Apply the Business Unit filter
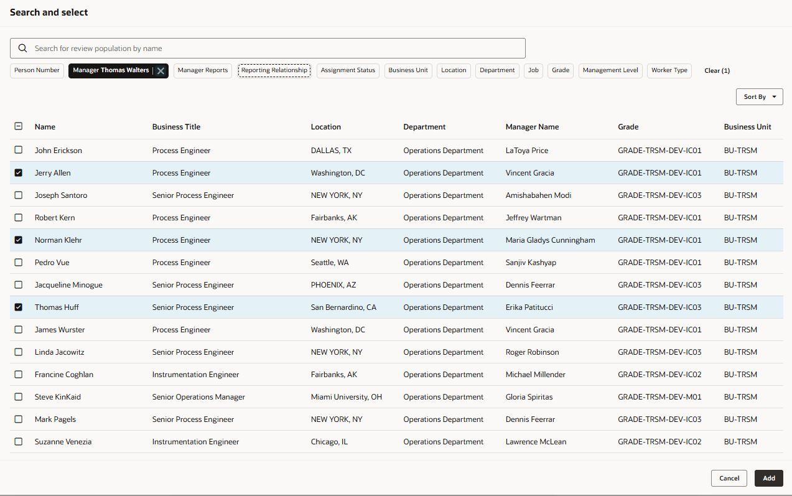The height and width of the screenshot is (496, 792). tap(408, 70)
